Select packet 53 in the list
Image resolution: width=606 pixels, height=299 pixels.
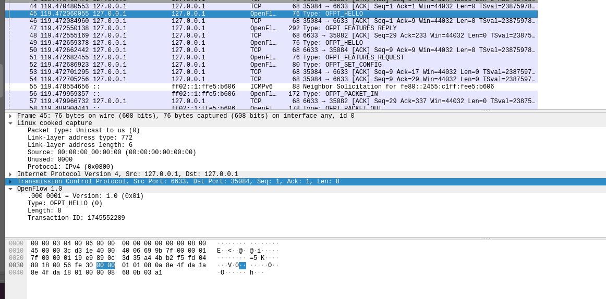(271, 72)
